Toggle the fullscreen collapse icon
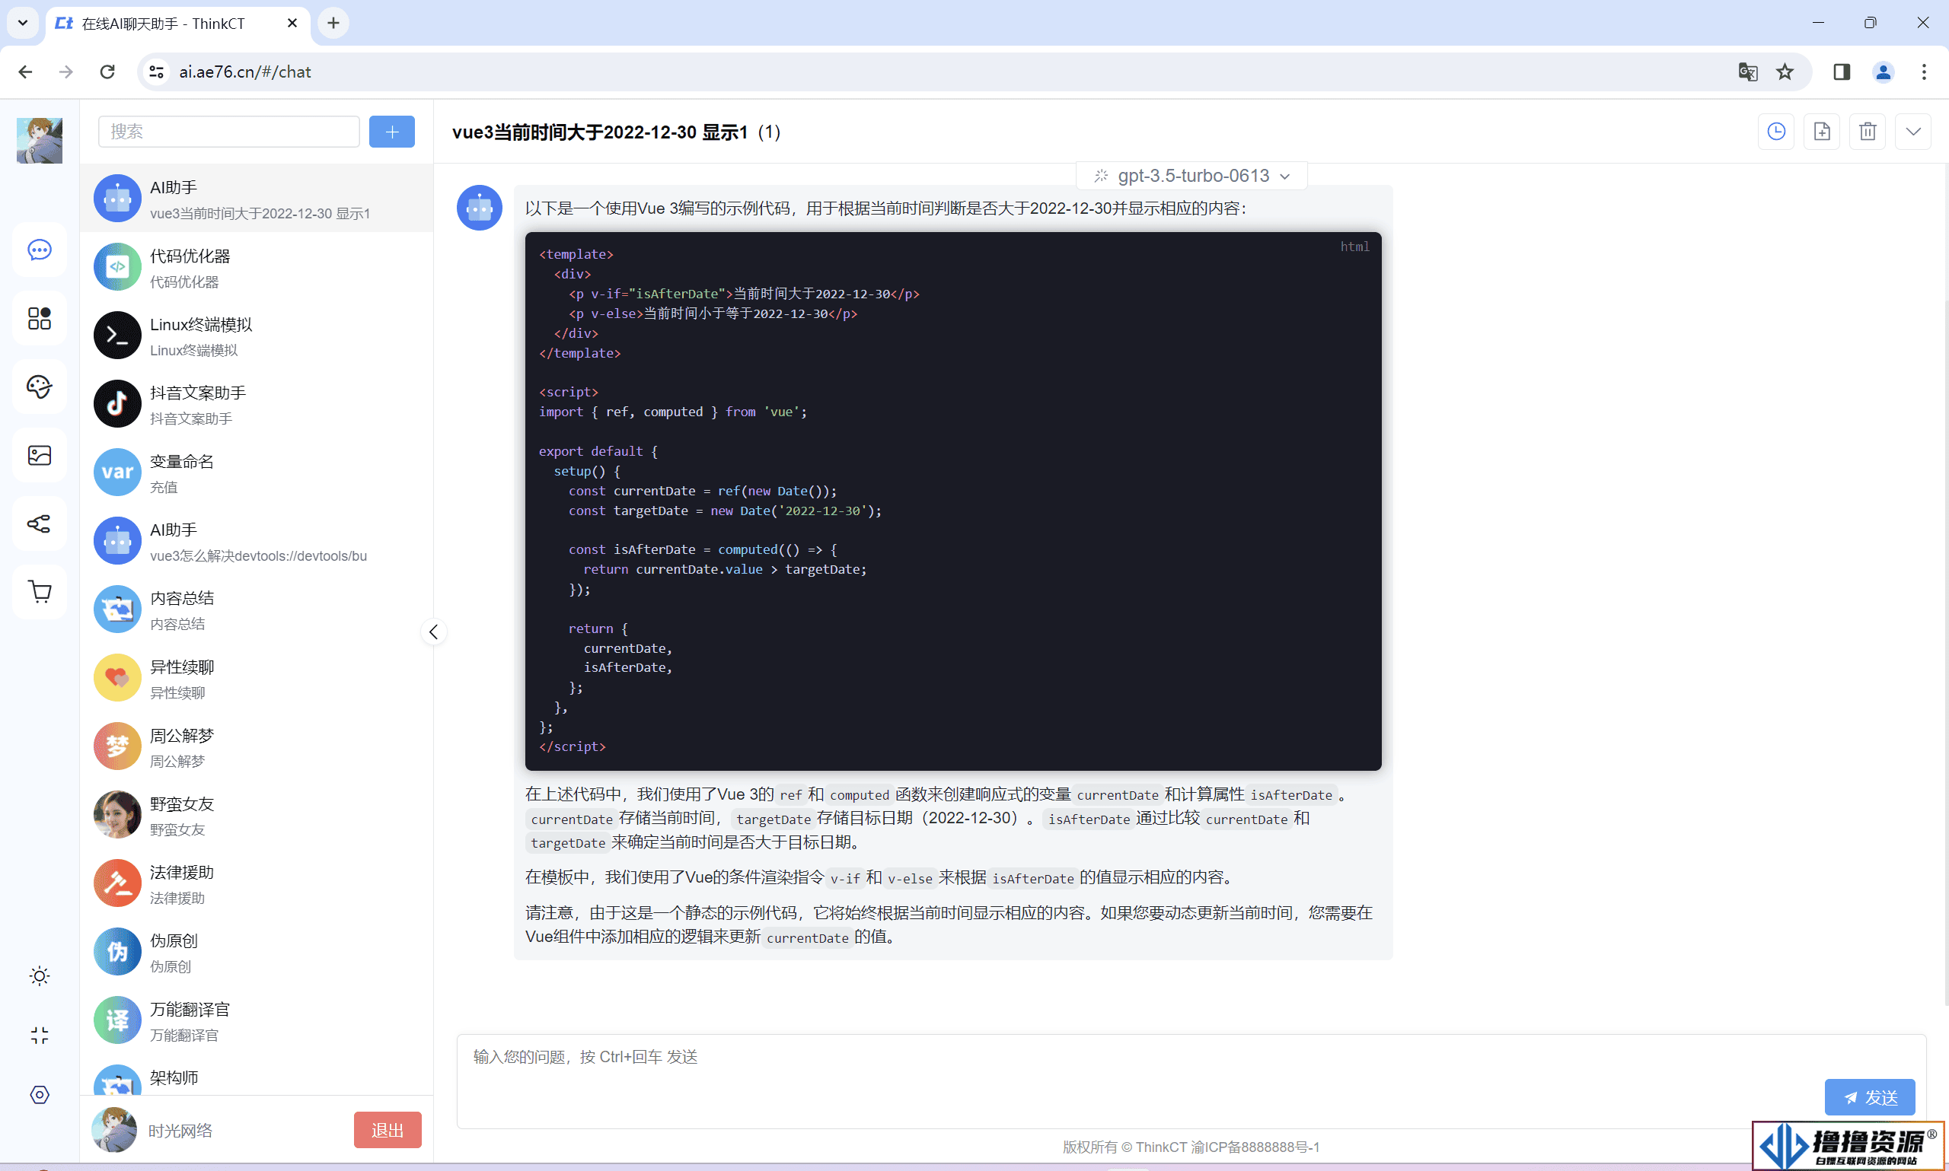 [40, 1036]
